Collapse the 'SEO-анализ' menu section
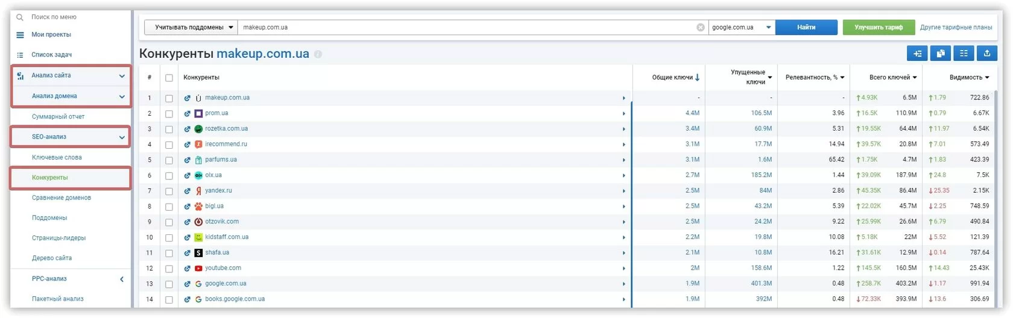 pyautogui.click(x=122, y=137)
